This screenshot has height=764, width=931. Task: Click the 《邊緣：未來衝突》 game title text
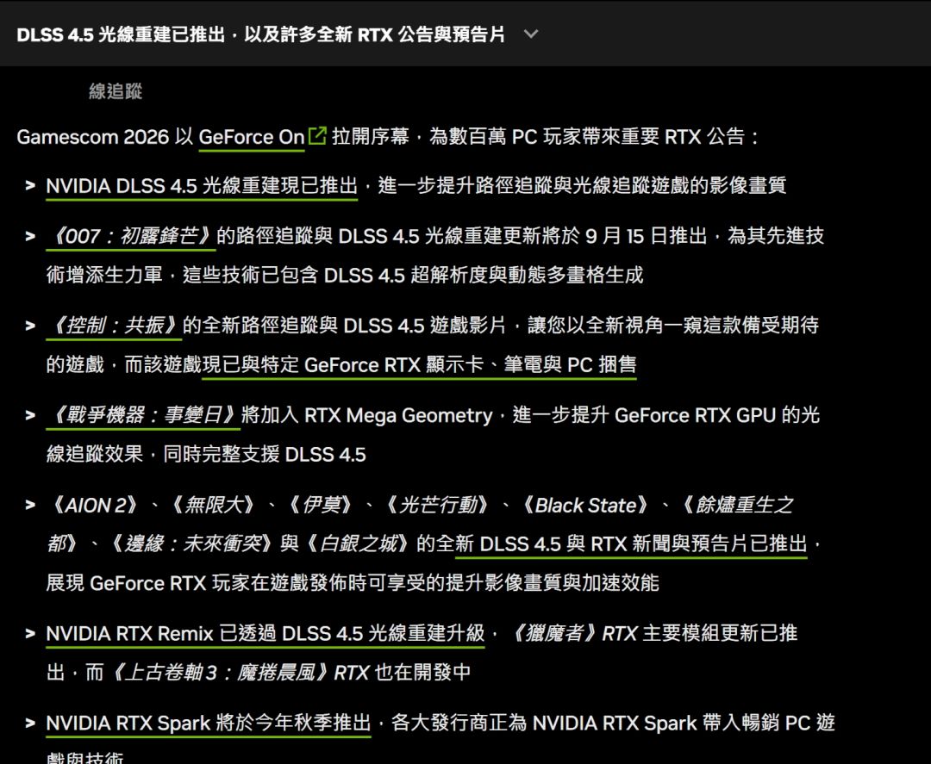191,544
